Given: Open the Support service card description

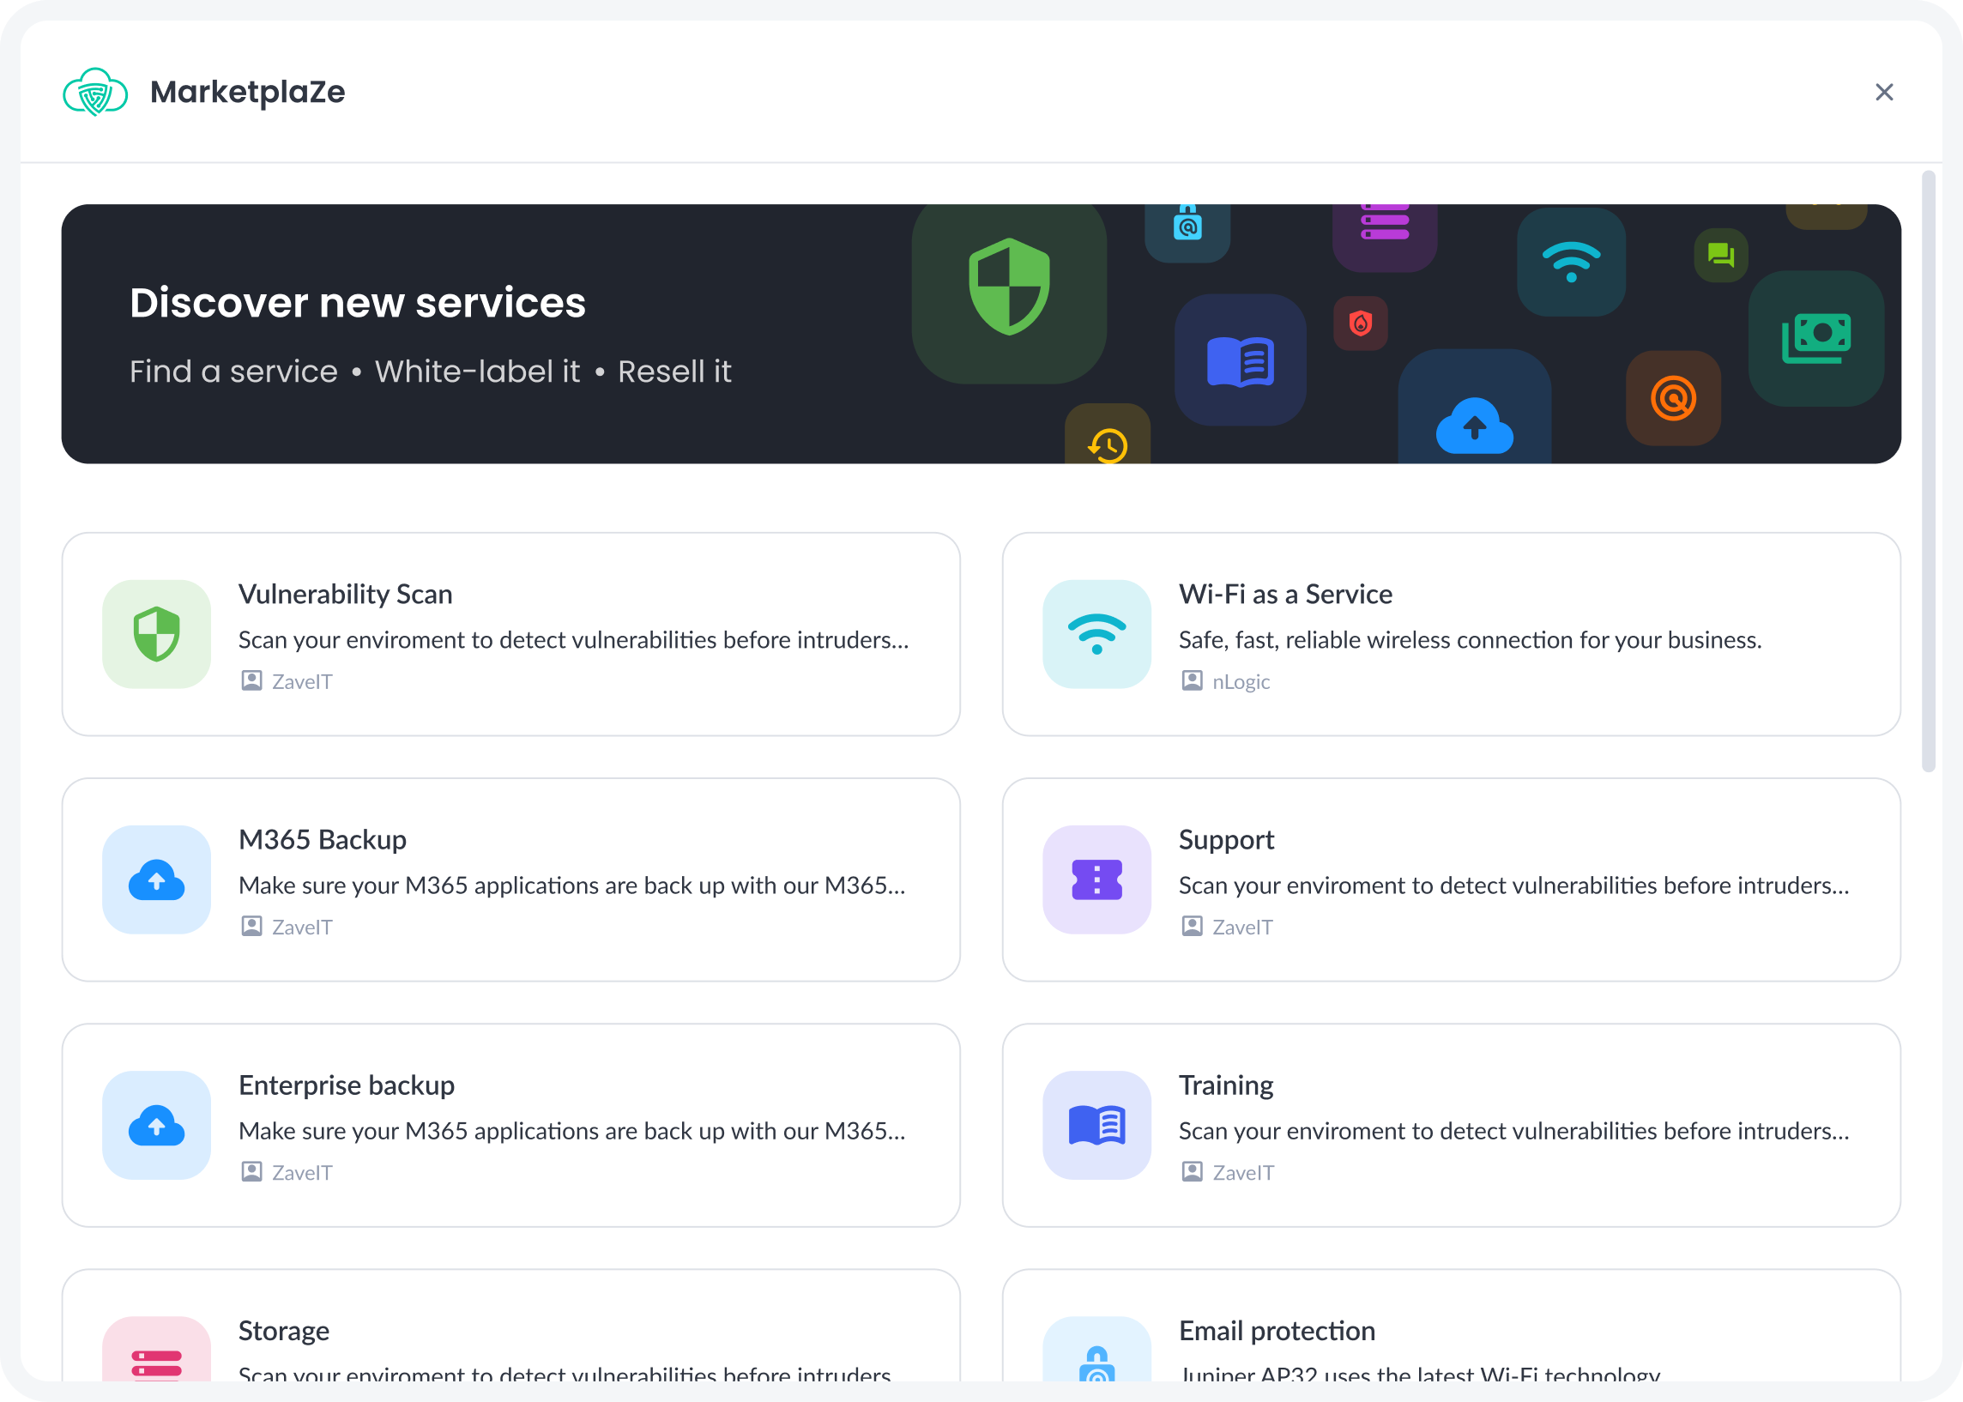Looking at the screenshot, I should tap(1513, 885).
